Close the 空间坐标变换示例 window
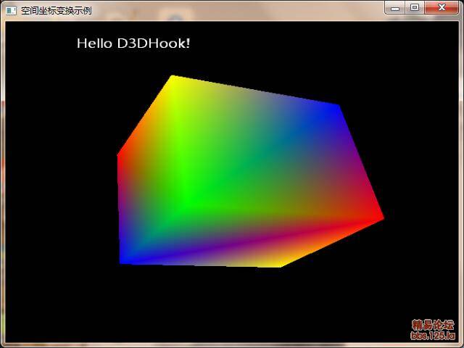 click(x=442, y=8)
